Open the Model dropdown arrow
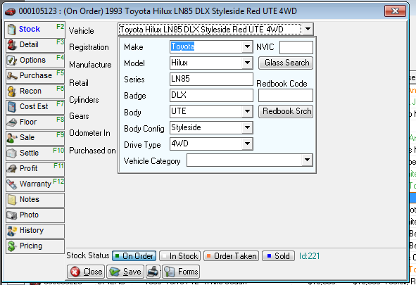416x285 pixels. (247, 63)
